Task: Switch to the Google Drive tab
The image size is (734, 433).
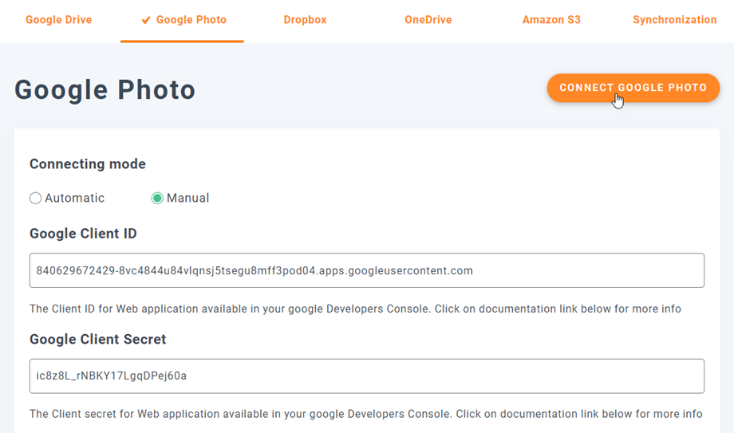Action: 58,20
